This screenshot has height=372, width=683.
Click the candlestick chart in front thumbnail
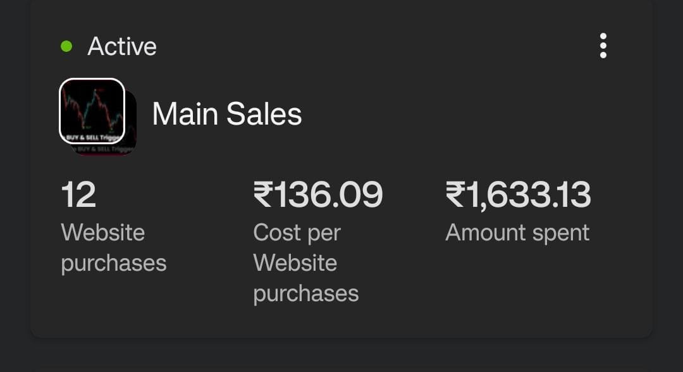pyautogui.click(x=92, y=104)
